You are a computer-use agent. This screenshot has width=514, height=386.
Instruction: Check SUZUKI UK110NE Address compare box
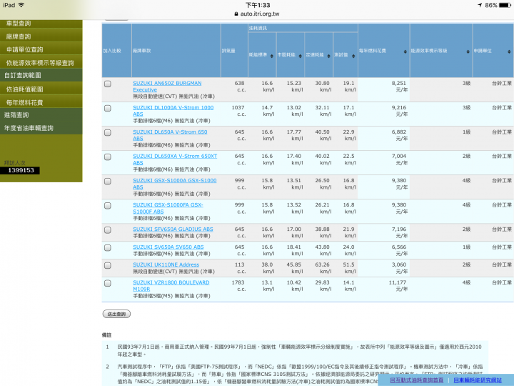[108, 265]
